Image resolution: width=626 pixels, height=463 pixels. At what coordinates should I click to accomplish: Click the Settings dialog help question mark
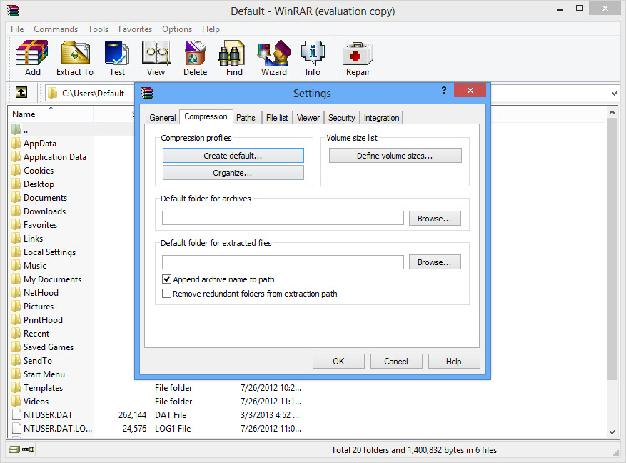click(443, 90)
